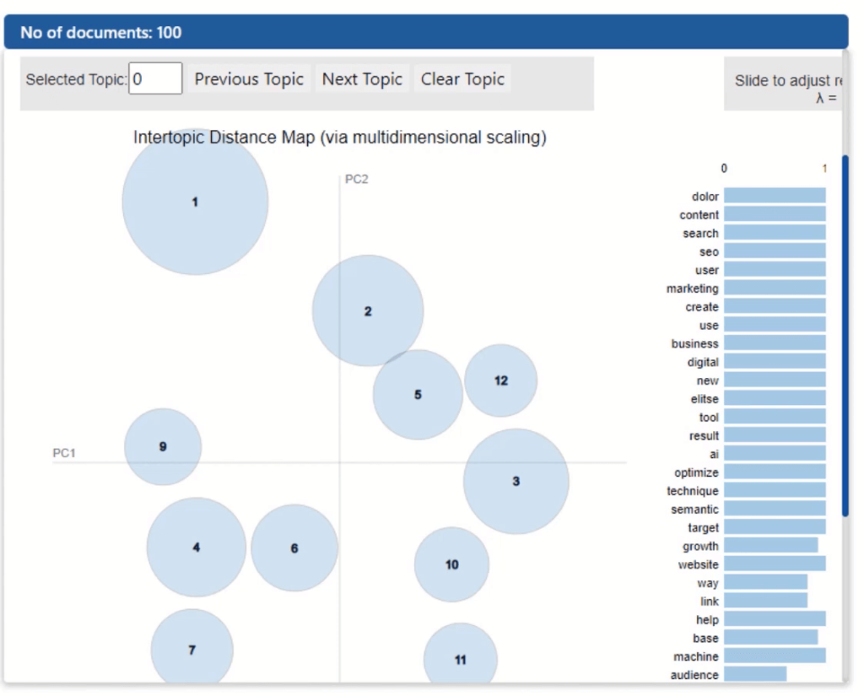This screenshot has height=696, width=864.
Task: Click the bar for term 'dolor'
Action: (x=775, y=196)
